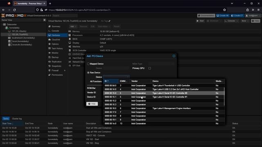Choose device row 0000:00:15.3
The width and height of the screenshot is (262, 147).
164,105
